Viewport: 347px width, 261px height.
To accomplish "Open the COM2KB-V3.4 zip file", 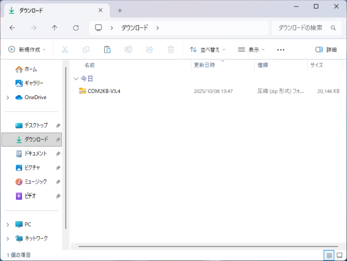I will click(104, 91).
